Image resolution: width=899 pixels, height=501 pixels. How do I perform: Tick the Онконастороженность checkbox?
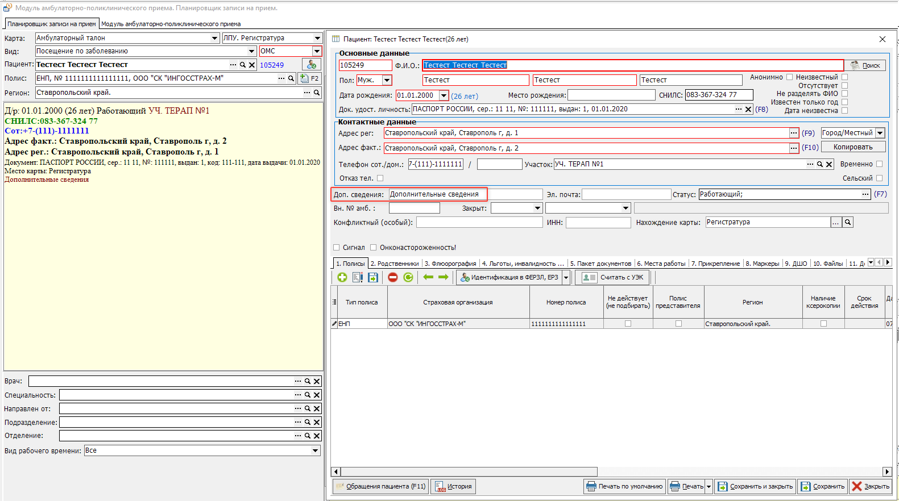pyautogui.click(x=373, y=248)
